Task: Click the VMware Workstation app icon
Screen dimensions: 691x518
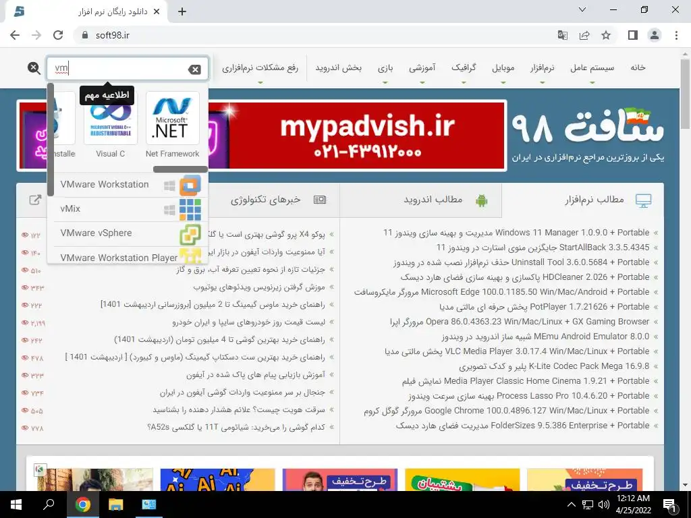Action: pyautogui.click(x=190, y=185)
